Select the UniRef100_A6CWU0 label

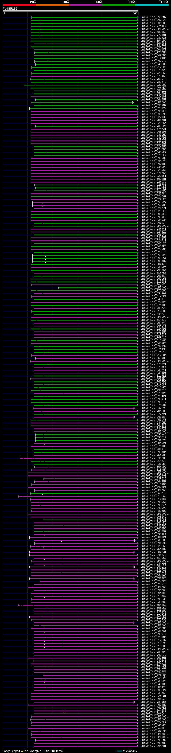pos(153,358)
